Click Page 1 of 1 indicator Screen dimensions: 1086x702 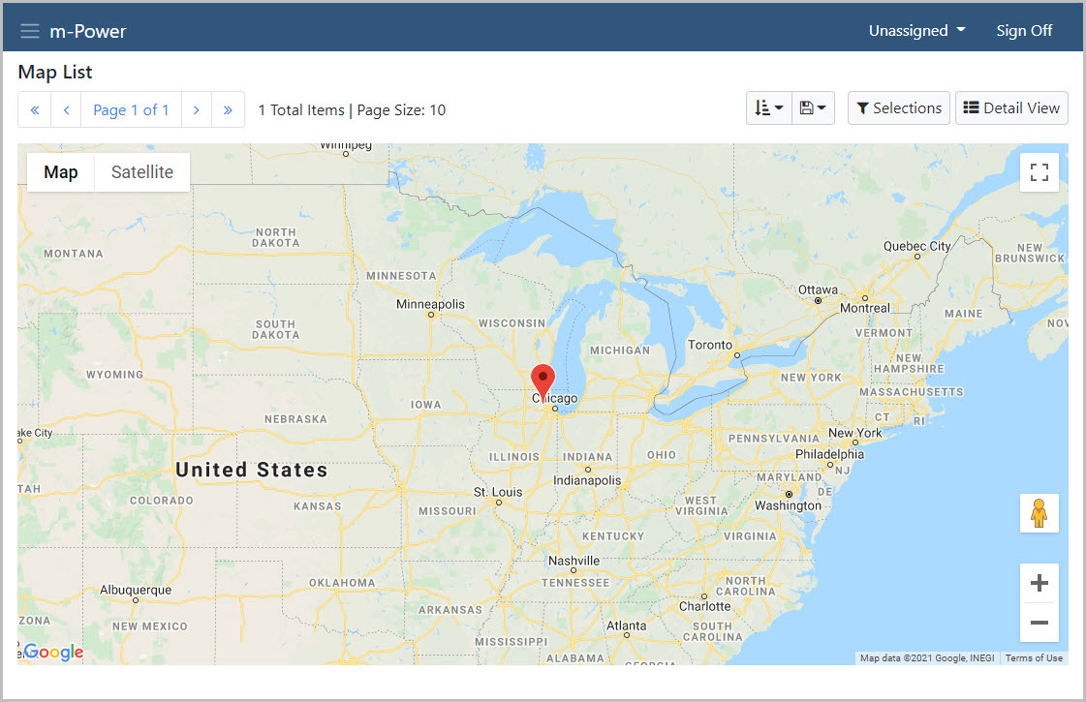131,110
